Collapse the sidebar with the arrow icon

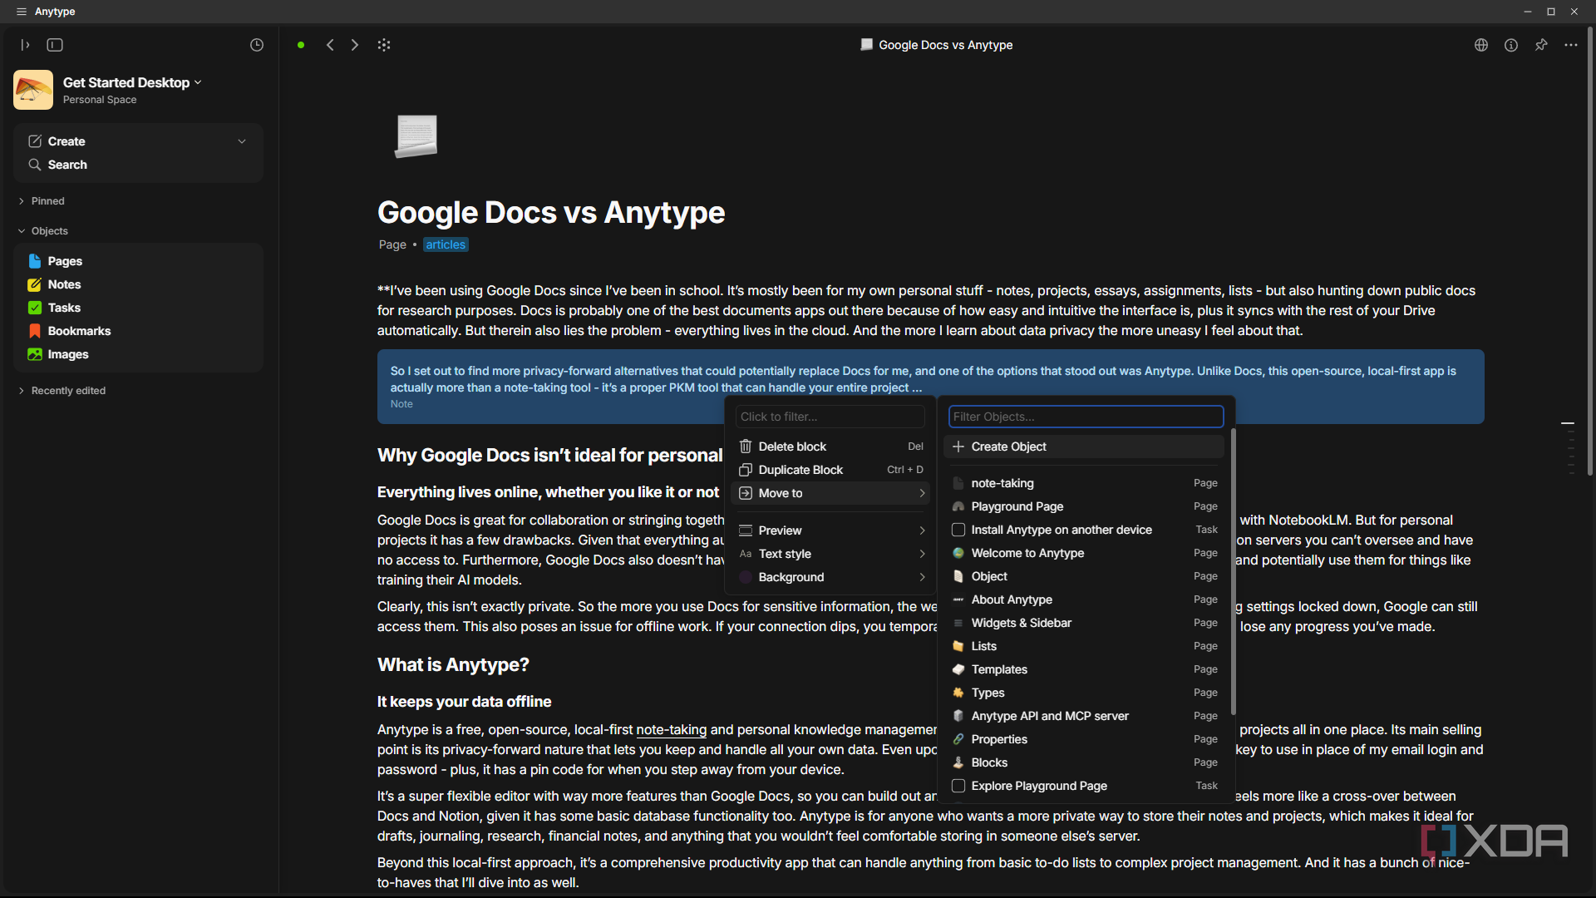click(25, 45)
